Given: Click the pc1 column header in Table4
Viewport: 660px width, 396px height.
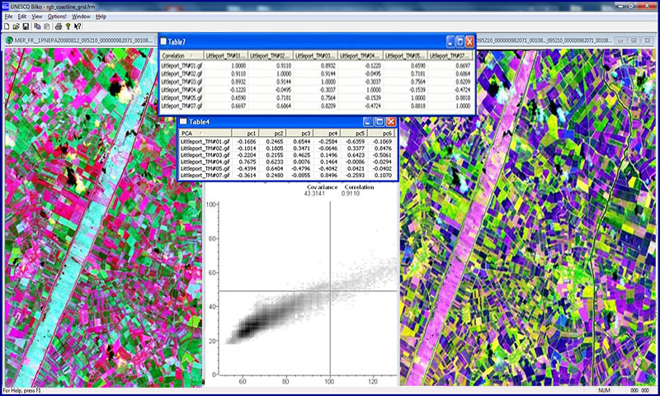Looking at the screenshot, I should (x=245, y=133).
